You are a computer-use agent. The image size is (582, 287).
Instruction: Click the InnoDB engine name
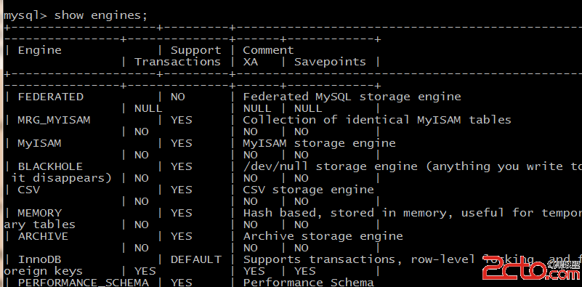point(40,259)
